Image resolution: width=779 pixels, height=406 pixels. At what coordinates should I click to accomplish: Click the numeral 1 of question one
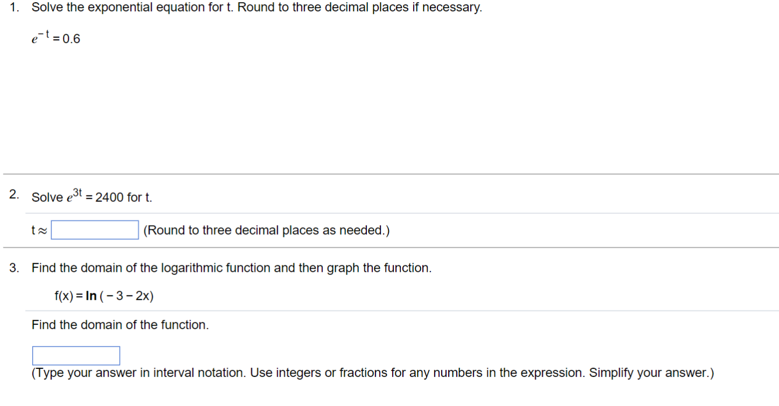click(13, 8)
